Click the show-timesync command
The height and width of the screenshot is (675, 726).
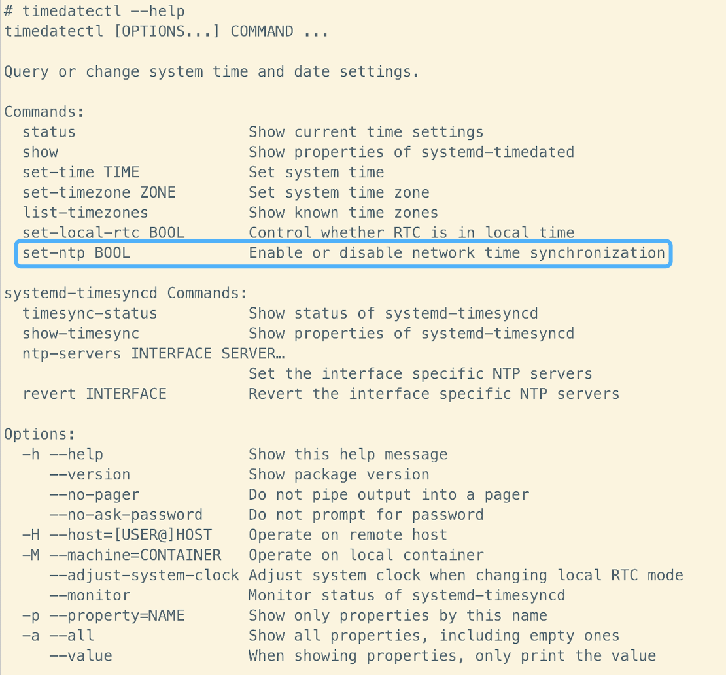(80, 334)
